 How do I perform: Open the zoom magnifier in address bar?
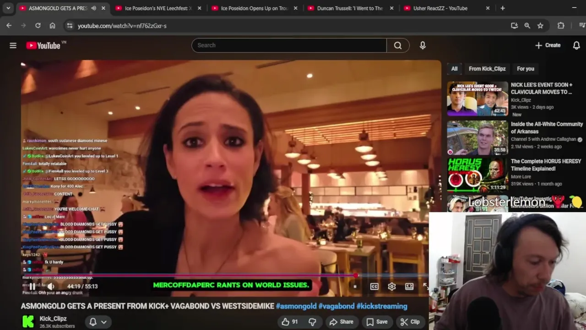point(527,26)
